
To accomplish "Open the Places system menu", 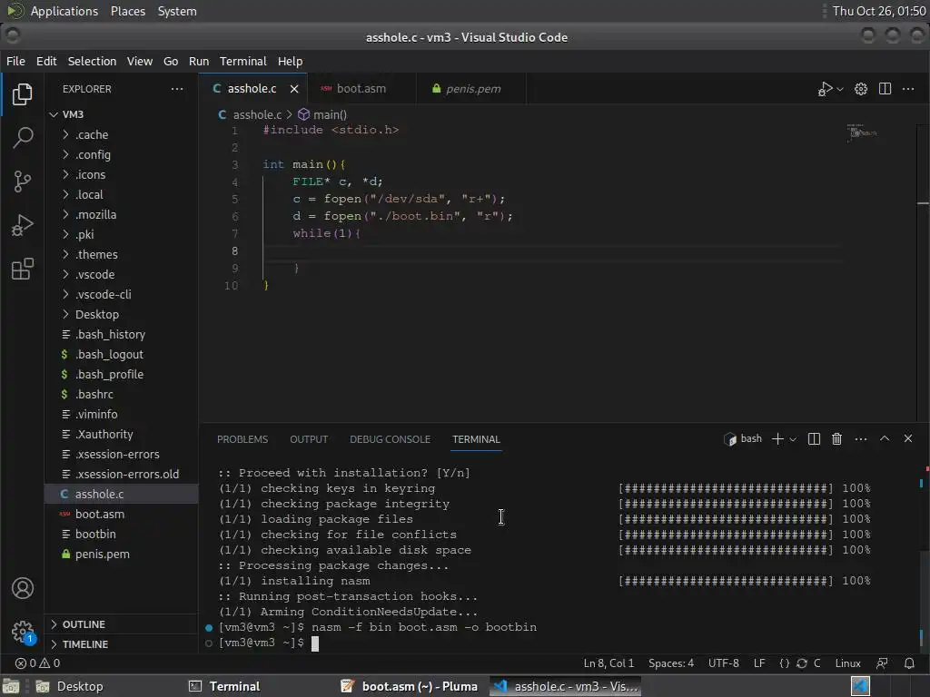I will 127,11.
